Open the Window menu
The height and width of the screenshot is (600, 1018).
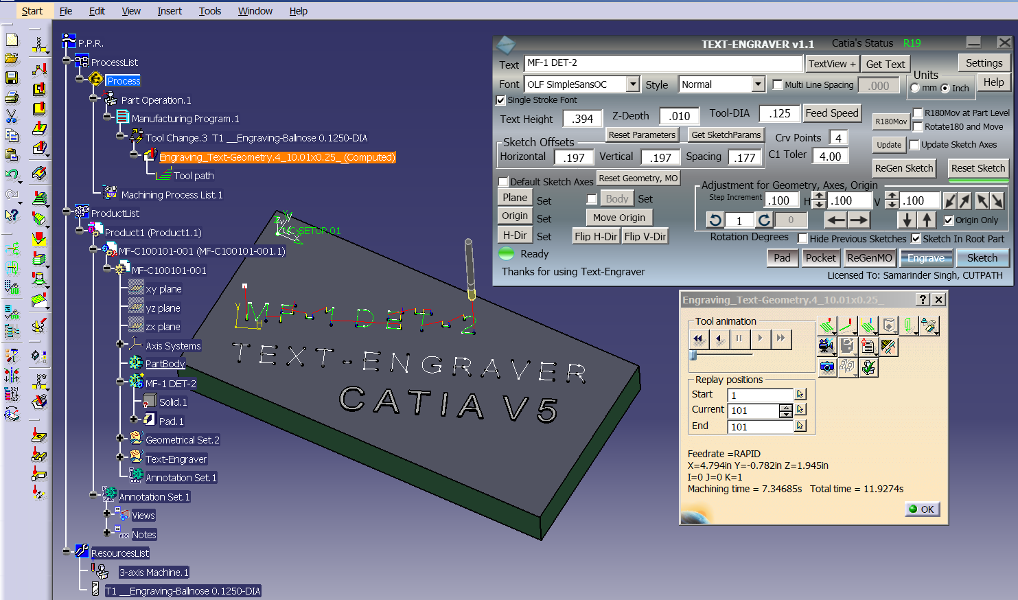click(x=255, y=11)
